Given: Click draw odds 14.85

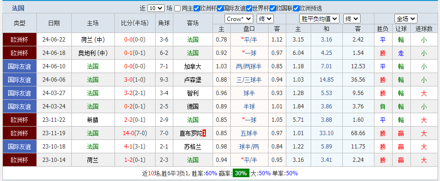Looking at the screenshot, I should [x=327, y=80].
